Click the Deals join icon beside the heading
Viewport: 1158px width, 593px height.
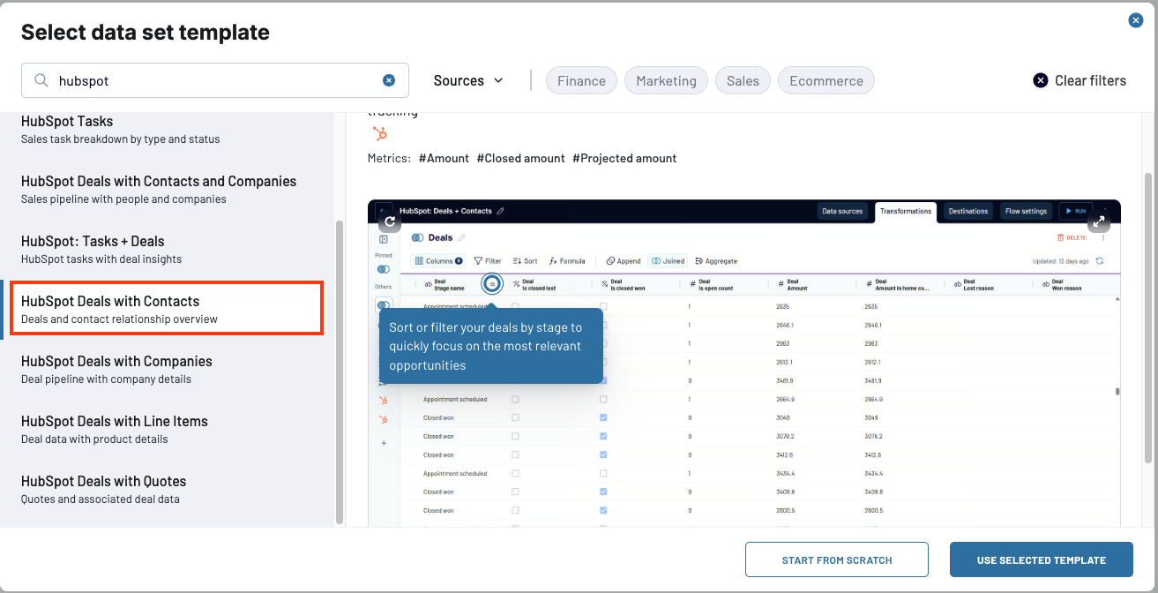[418, 237]
